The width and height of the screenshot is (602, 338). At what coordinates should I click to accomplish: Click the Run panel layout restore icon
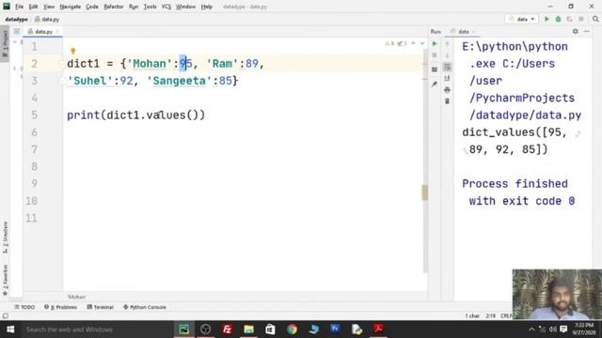click(435, 69)
